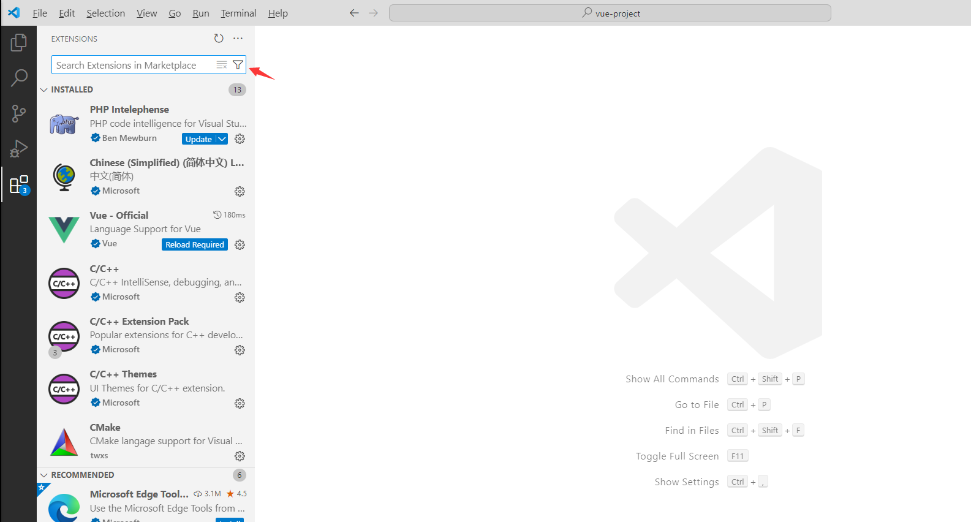Open gear settings for CMake extension

pyautogui.click(x=240, y=456)
